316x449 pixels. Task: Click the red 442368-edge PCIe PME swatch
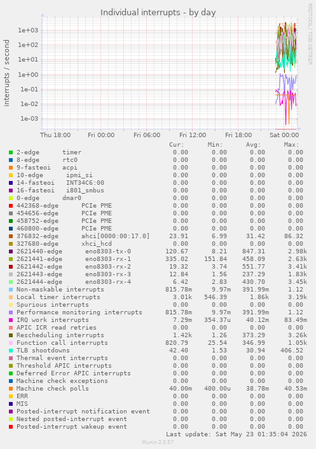(11, 206)
